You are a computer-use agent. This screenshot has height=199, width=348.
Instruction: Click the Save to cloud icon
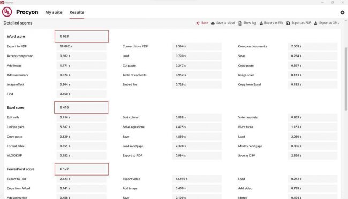pyautogui.click(x=213, y=23)
